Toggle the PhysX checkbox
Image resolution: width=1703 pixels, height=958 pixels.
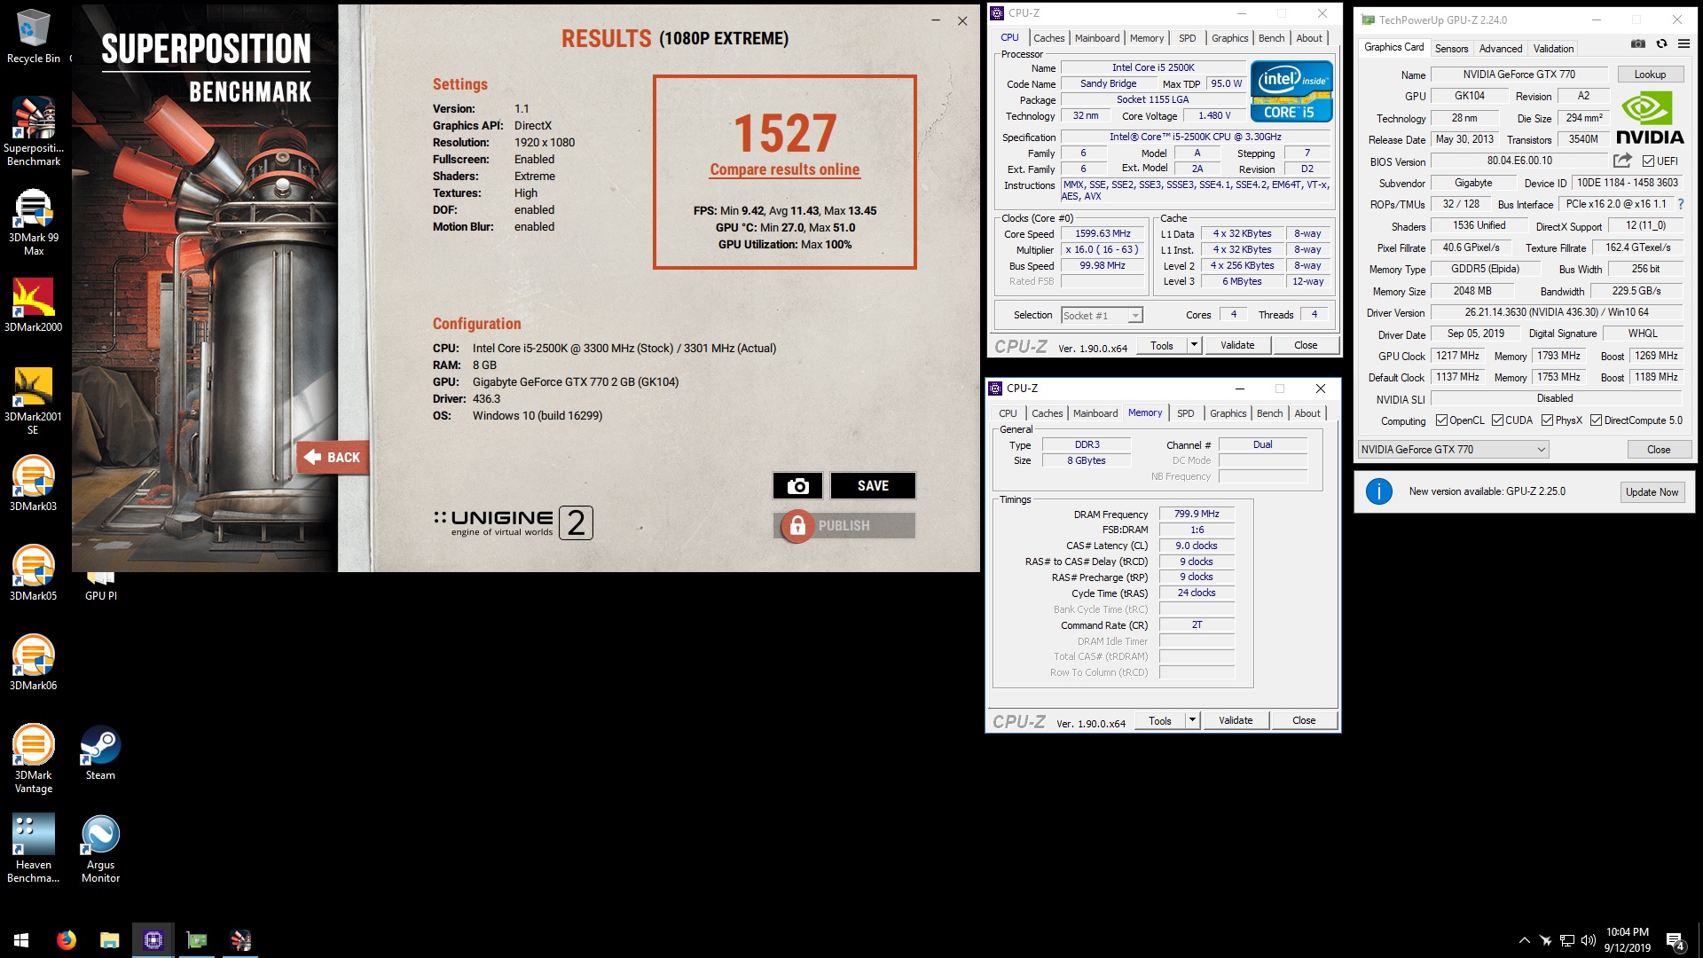1548,420
